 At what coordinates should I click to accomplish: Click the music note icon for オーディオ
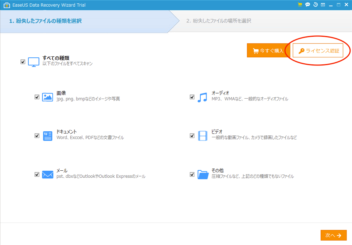[x=202, y=97]
